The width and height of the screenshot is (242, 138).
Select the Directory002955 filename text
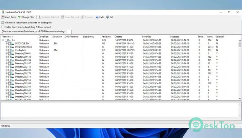tap(23, 80)
